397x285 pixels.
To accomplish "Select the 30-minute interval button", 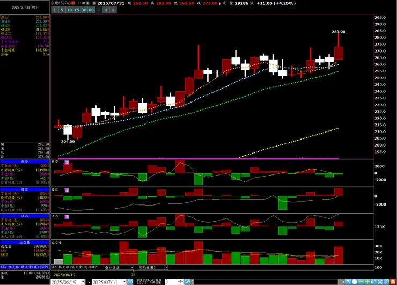I will 84,10.
